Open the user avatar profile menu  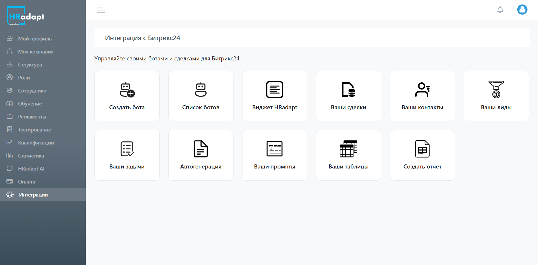[522, 10]
